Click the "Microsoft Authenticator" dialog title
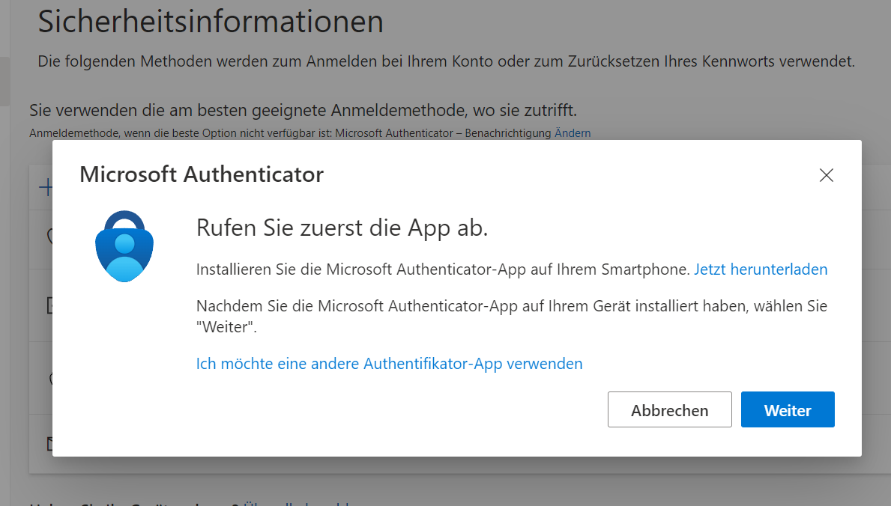 [x=202, y=174]
